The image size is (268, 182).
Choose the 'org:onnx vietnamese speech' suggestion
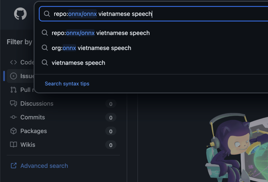tap(91, 48)
